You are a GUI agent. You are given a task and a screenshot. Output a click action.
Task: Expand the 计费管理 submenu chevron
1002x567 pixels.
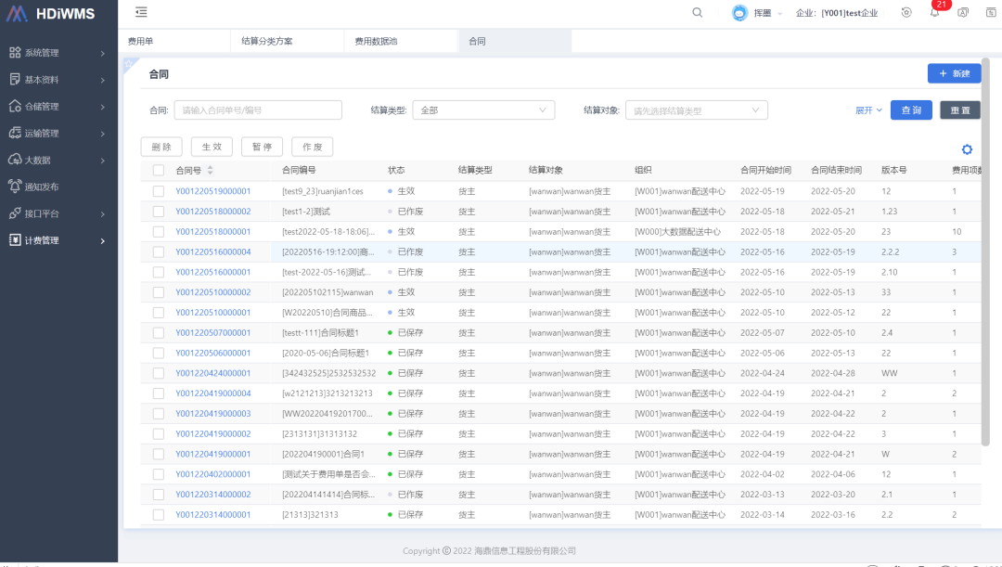tap(102, 241)
